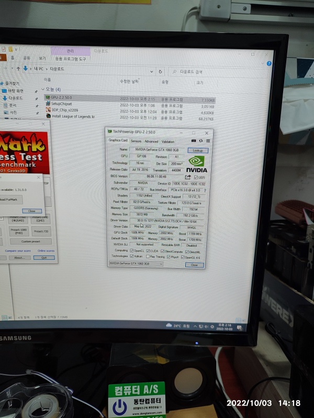Sort files by the 수정한 날짜 column

click(x=129, y=81)
